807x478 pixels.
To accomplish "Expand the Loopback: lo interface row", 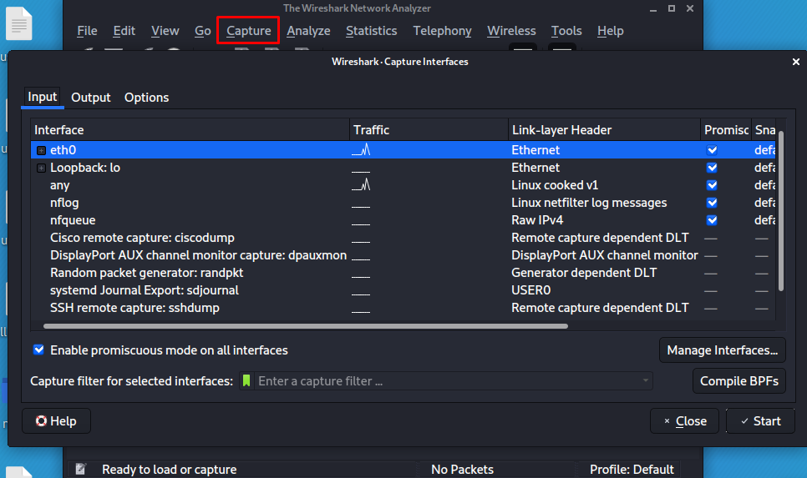I will coord(42,168).
